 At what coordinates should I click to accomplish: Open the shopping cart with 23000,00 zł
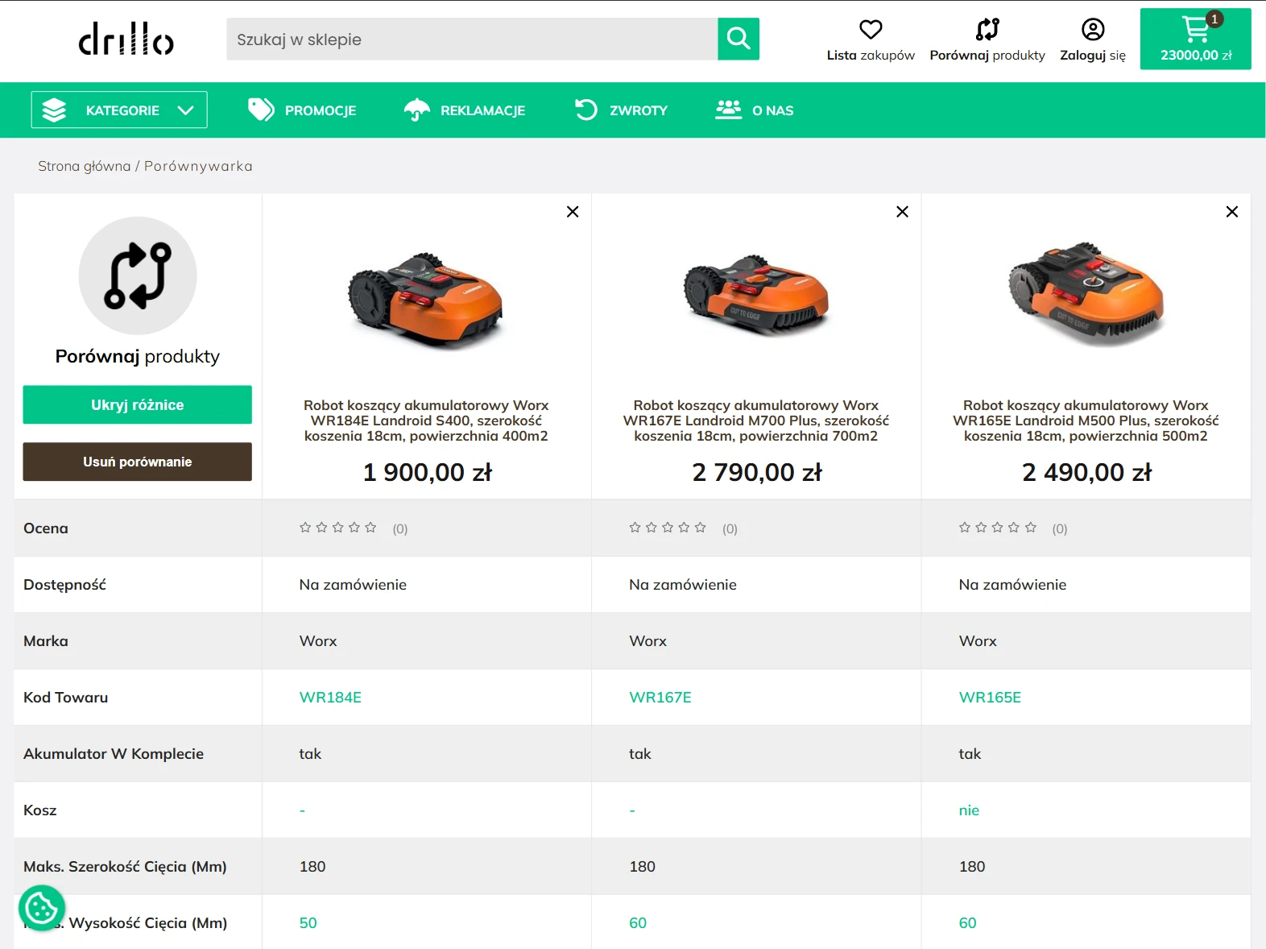pyautogui.click(x=1195, y=39)
